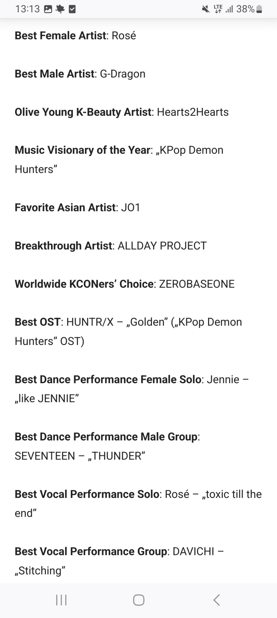Viewport: 277px width, 618px height.
Task: Select the Hearts2Hearts winner text
Action: tap(193, 112)
